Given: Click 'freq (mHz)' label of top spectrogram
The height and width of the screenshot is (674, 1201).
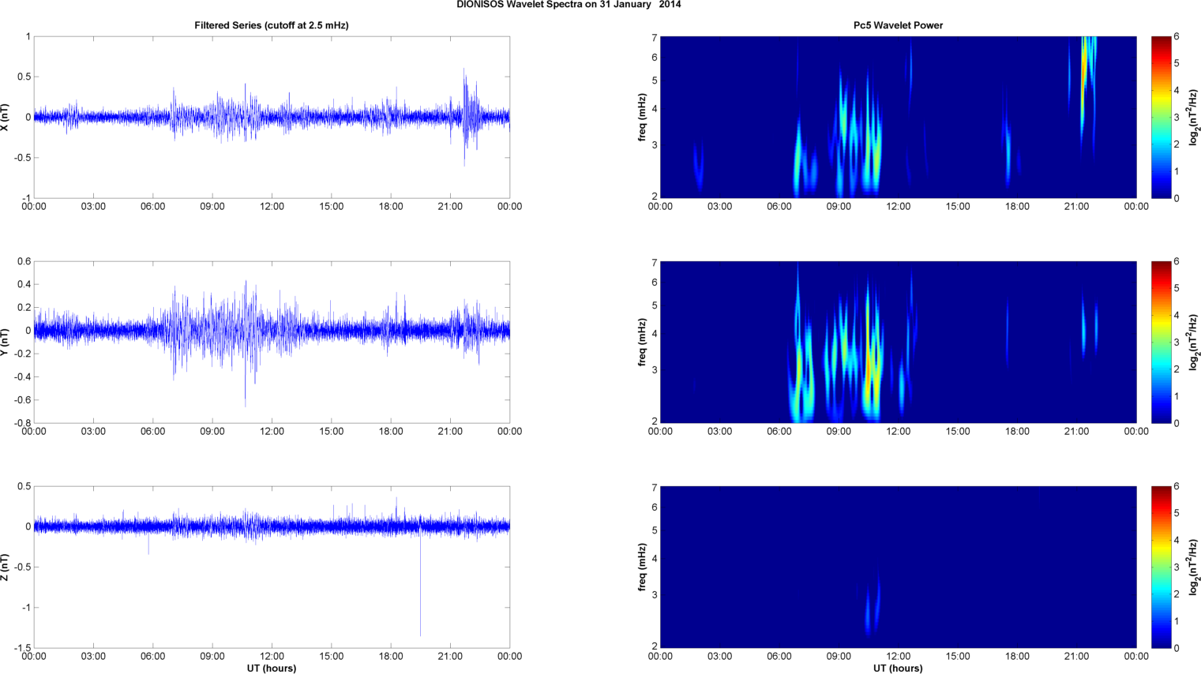Looking at the screenshot, I should point(643,117).
